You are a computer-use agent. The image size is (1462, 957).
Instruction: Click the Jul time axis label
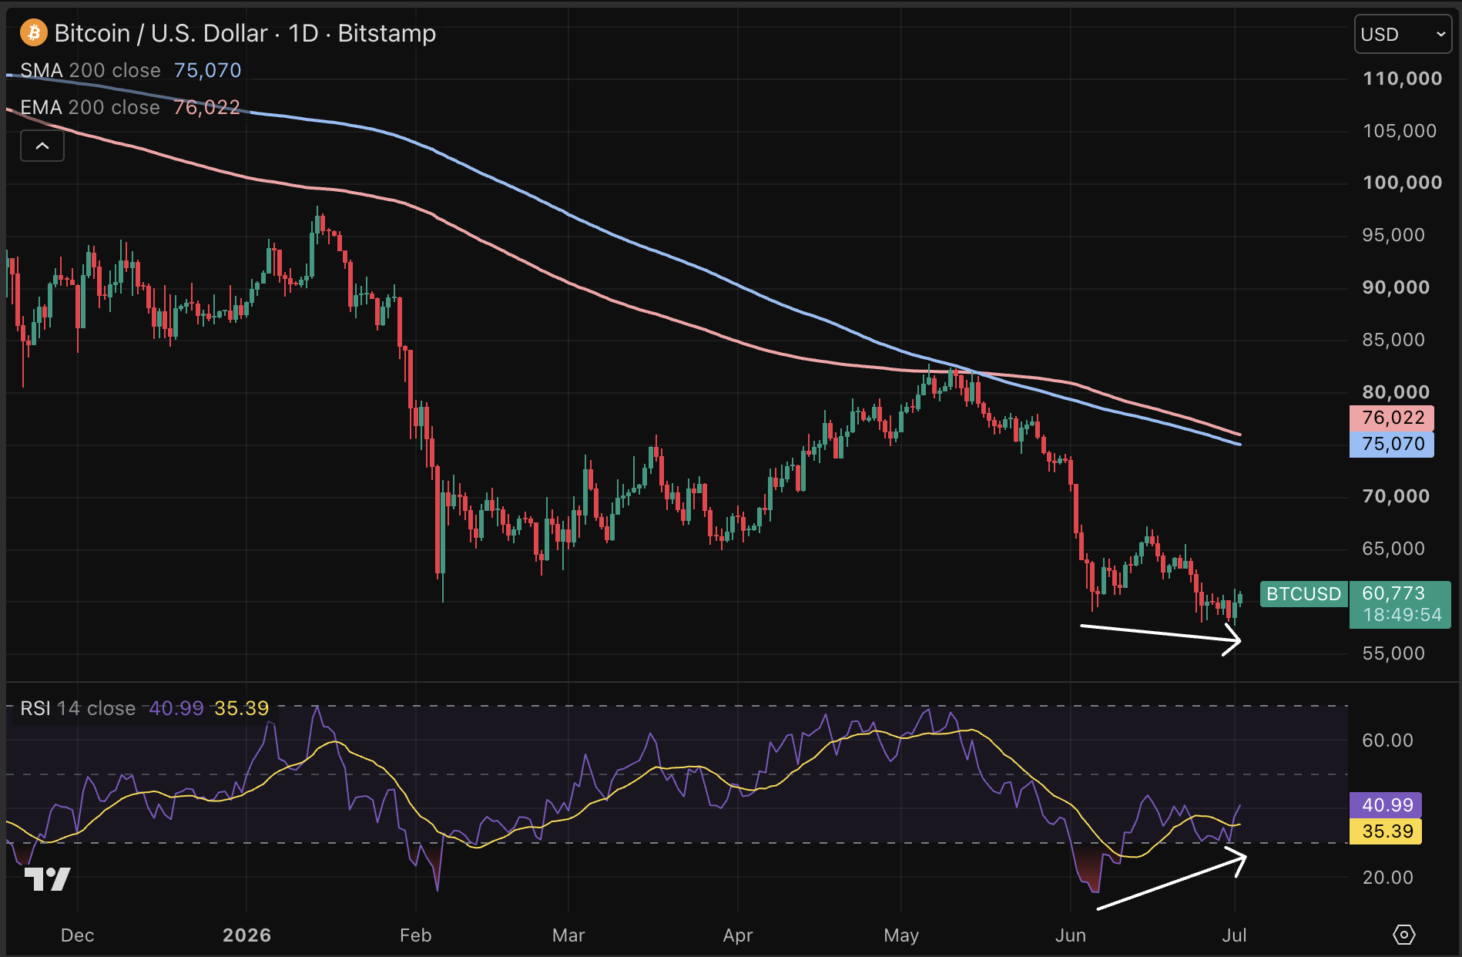[x=1234, y=935]
